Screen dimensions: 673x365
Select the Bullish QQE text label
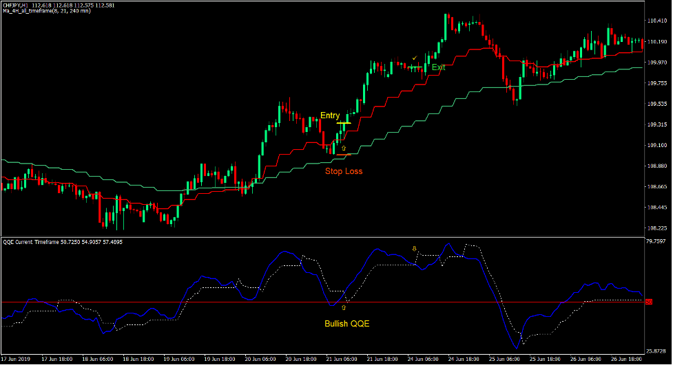(346, 323)
